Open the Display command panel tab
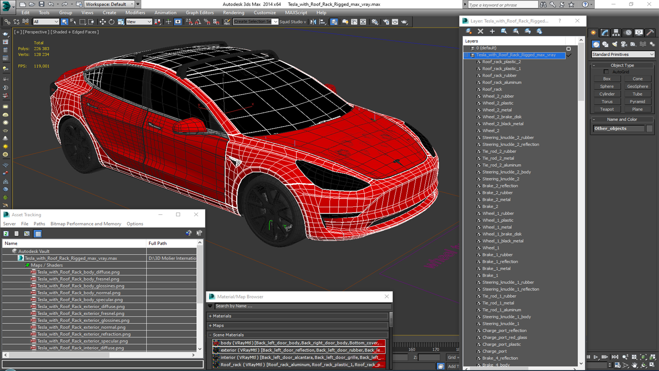The height and width of the screenshot is (371, 659). 639,33
